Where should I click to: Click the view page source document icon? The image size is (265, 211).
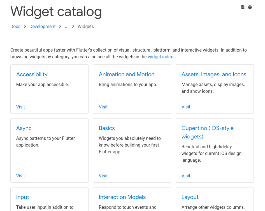pyautogui.click(x=243, y=7)
